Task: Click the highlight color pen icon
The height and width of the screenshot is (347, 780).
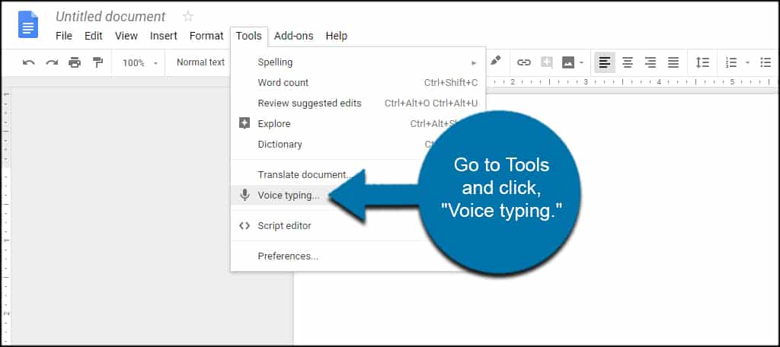Action: click(x=495, y=62)
